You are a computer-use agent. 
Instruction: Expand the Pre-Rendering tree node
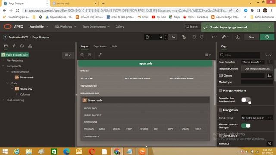[x=3, y=60]
